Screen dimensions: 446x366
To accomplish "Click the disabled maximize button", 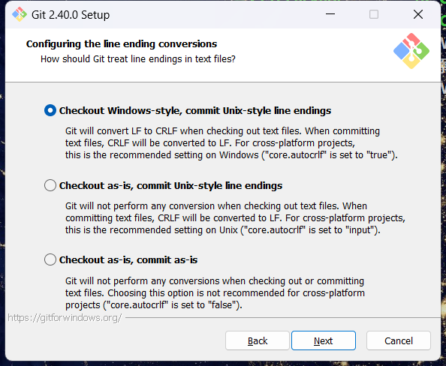I will [x=374, y=14].
